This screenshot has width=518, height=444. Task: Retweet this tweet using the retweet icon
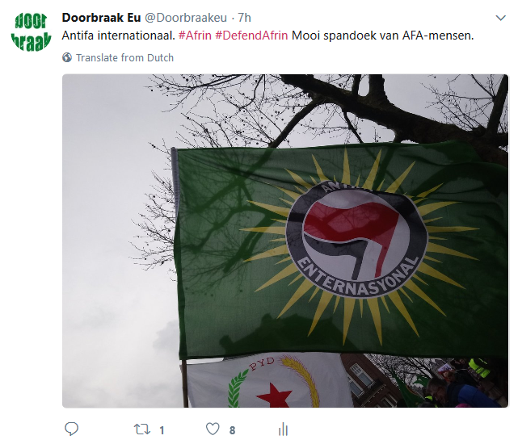[x=142, y=429]
